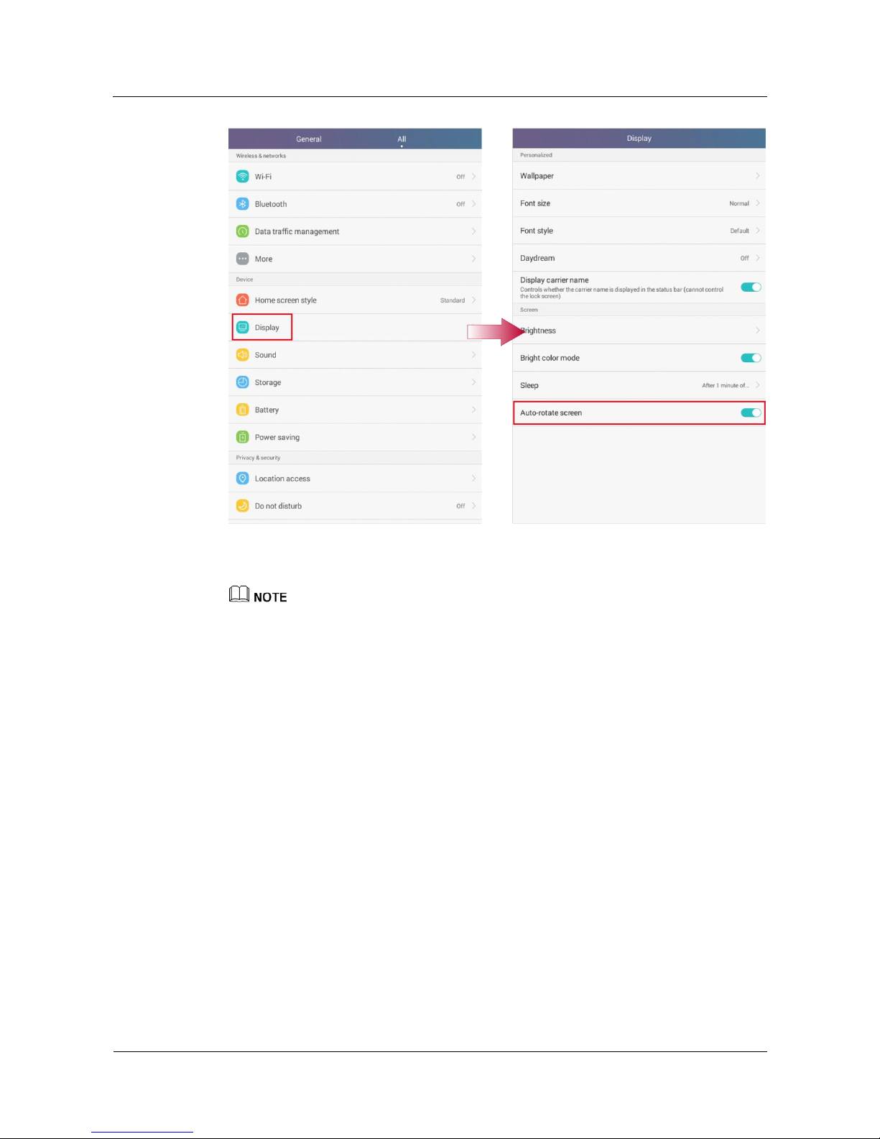Expand Wallpaper chevron arrow
Image resolution: width=880 pixels, height=1139 pixels.
click(757, 176)
